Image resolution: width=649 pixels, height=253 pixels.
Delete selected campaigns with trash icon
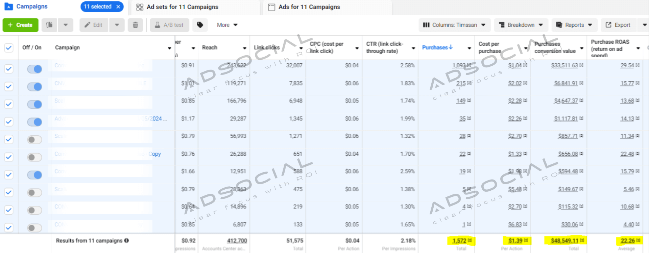click(x=135, y=25)
